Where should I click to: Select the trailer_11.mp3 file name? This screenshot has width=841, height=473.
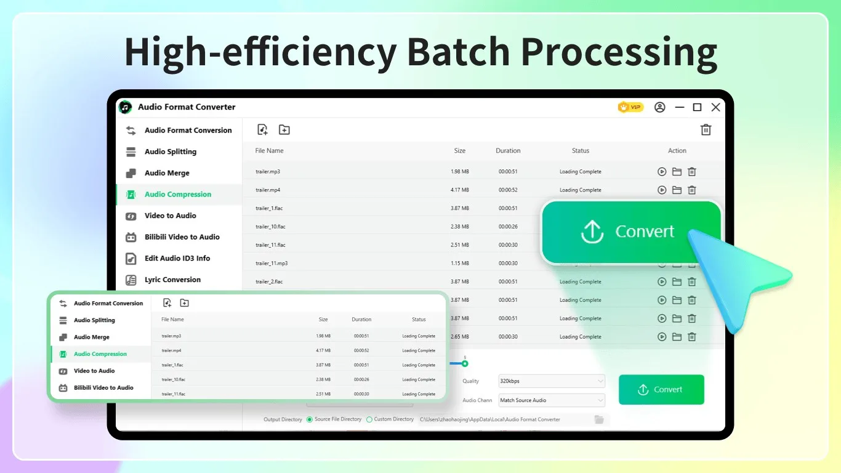coord(272,264)
